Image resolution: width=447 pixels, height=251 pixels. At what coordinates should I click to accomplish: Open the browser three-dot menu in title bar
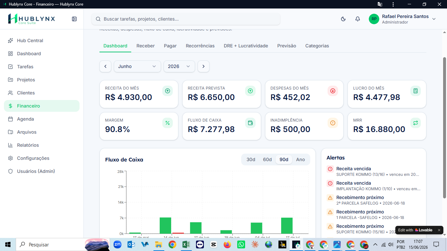click(x=393, y=4)
